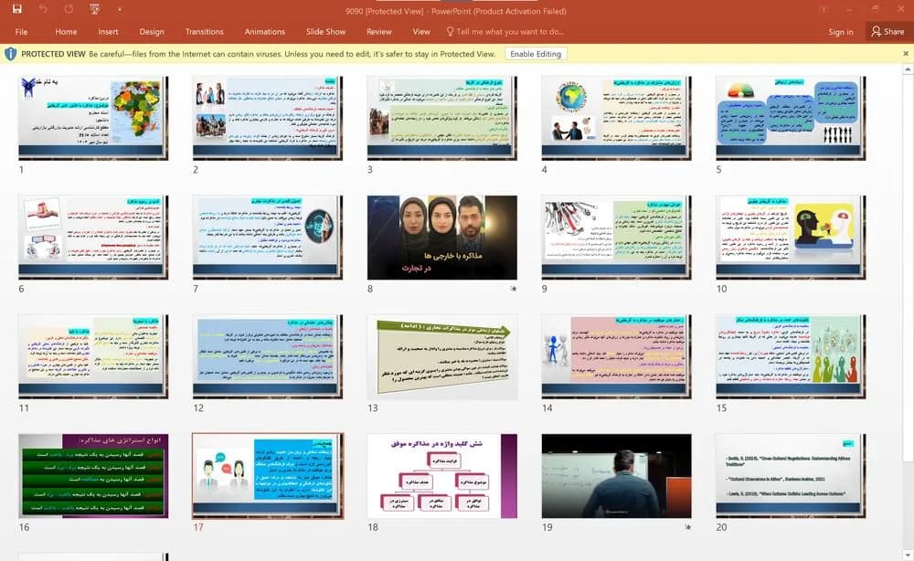This screenshot has width=914, height=561.
Task: Go to the Design tab
Action: pyautogui.click(x=152, y=32)
